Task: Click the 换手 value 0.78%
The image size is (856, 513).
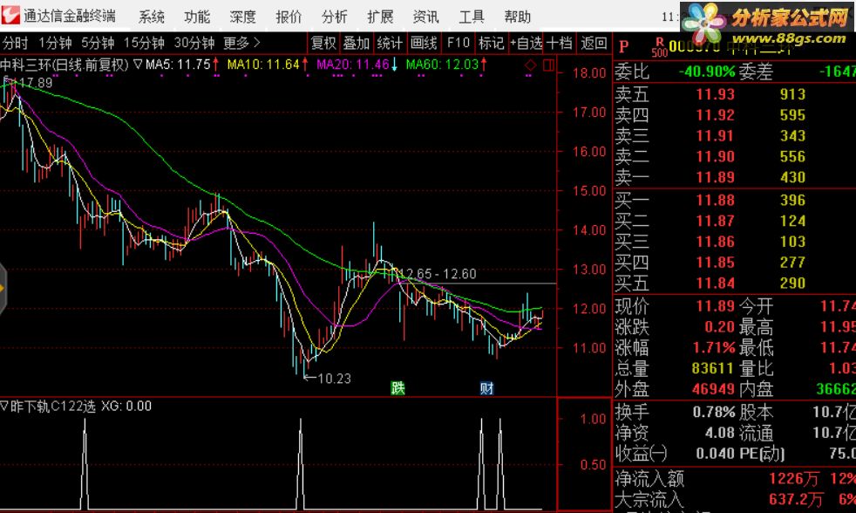Action: [x=714, y=412]
